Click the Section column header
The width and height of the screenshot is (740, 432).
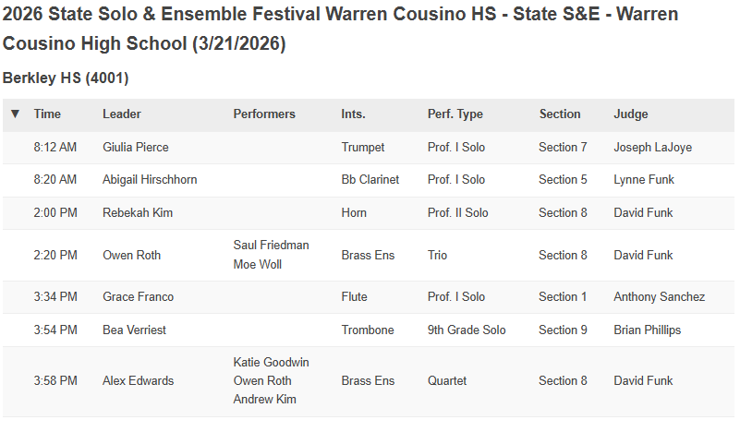coord(560,114)
